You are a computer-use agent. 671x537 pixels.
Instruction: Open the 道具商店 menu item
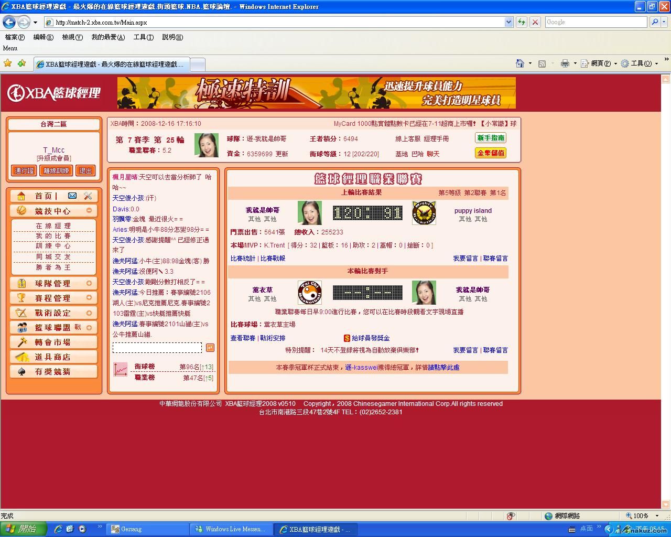pyautogui.click(x=53, y=357)
